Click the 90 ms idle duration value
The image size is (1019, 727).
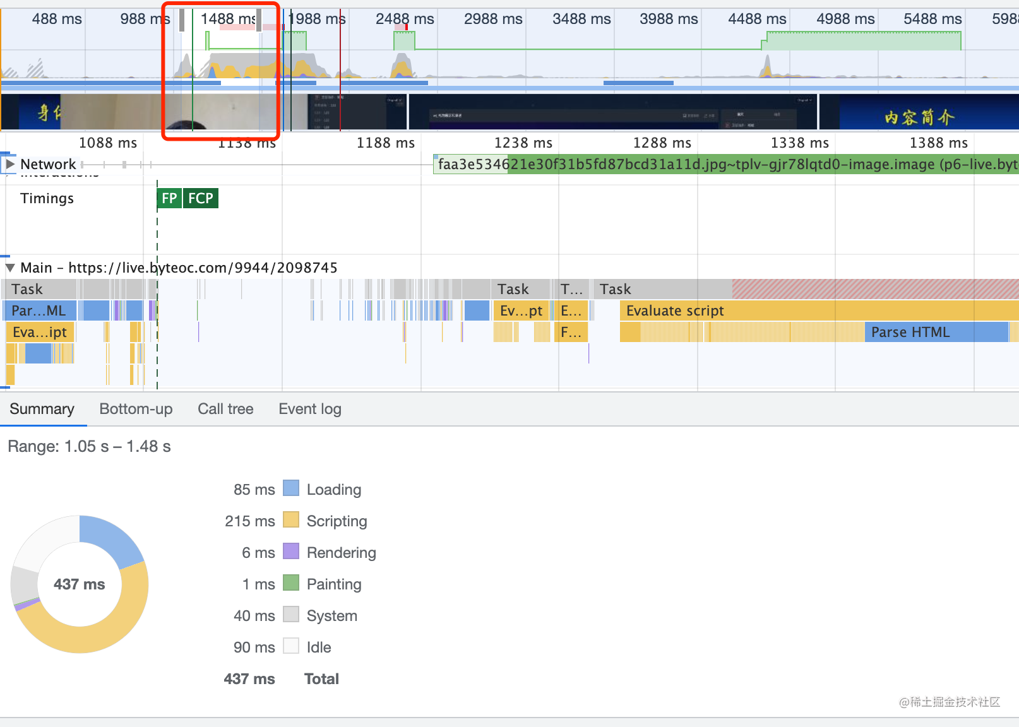254,647
